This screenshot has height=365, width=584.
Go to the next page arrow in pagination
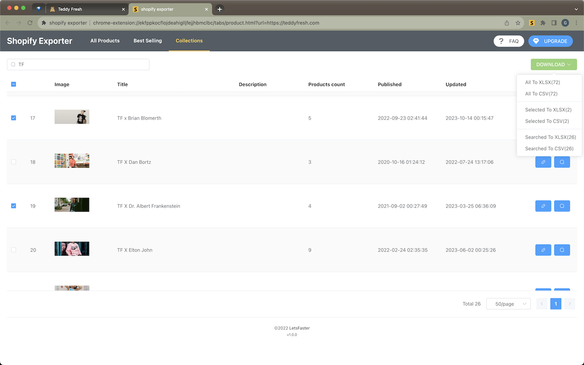click(569, 304)
